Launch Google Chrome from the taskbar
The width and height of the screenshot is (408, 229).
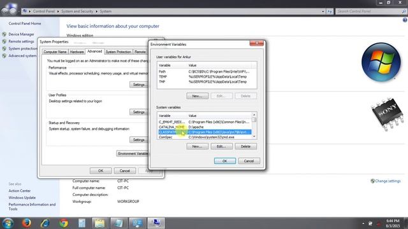[x=64, y=223]
